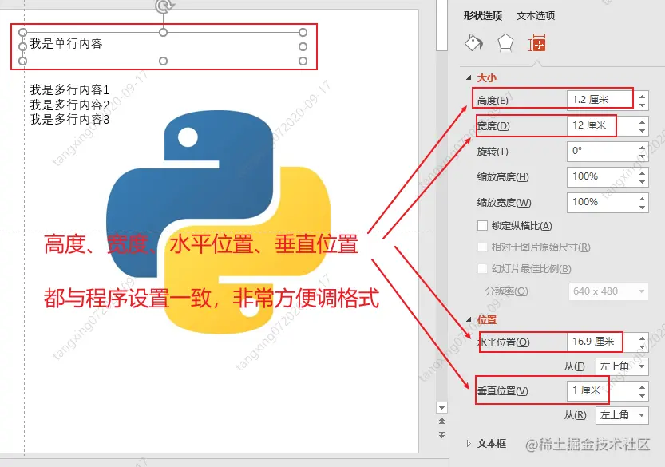The width and height of the screenshot is (665, 467).
Task: Decrease 缩放高度 with down spinner
Action: pyautogui.click(x=642, y=182)
